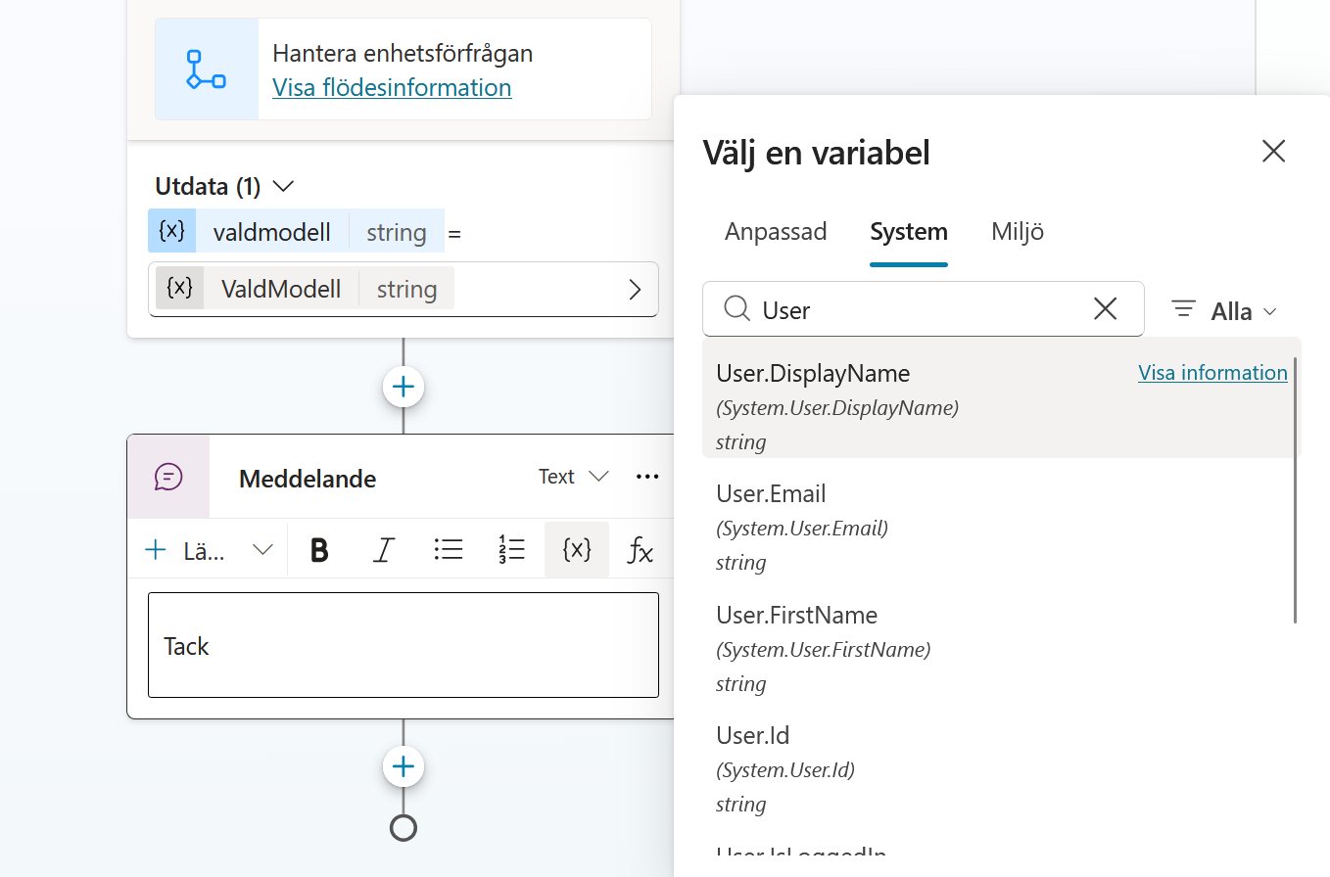Select the valdmodell string output variable
The image size is (1330, 877).
296,231
